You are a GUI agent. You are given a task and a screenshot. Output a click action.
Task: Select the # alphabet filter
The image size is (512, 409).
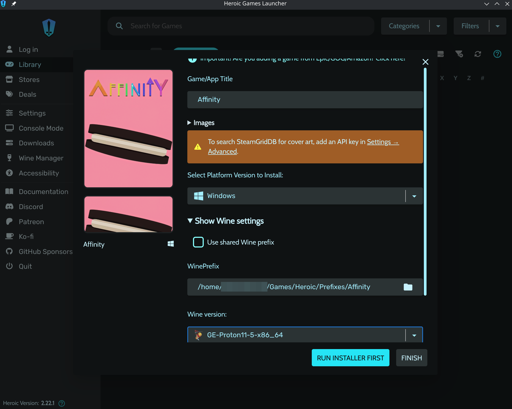(x=482, y=78)
